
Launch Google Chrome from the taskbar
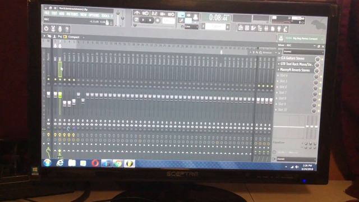coord(118,163)
